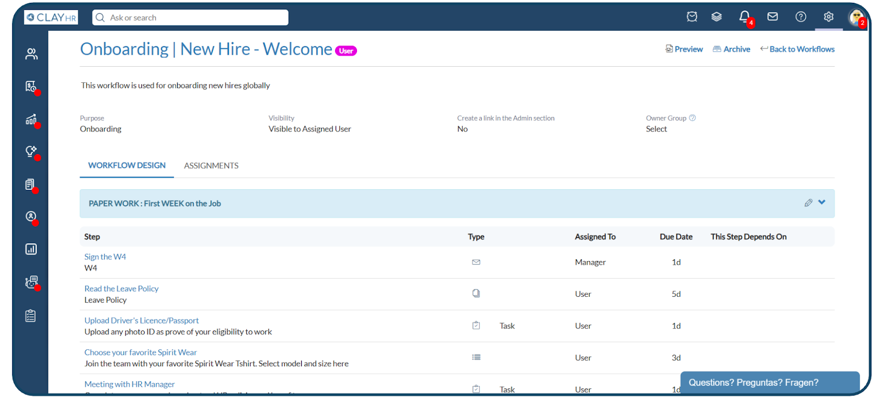Open the notifications bell icon
The image size is (883, 400).
click(744, 17)
